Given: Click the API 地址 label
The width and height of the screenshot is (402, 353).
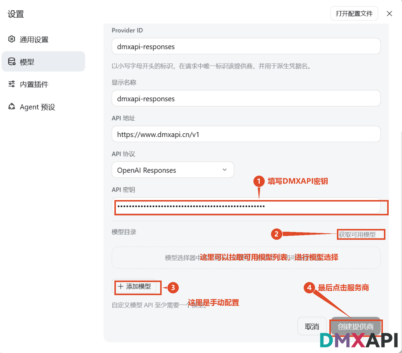Looking at the screenshot, I should (x=123, y=118).
